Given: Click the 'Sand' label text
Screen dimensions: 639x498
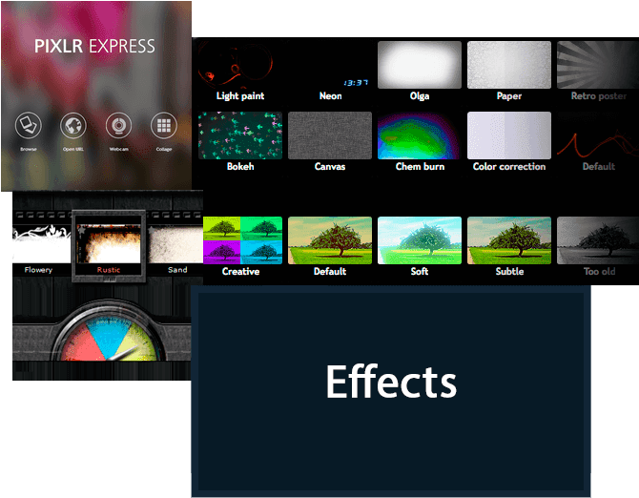Looking at the screenshot, I should point(177,270).
